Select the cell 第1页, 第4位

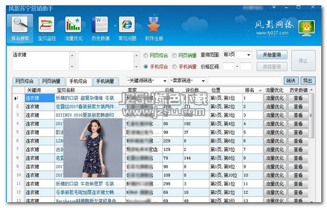point(226,124)
